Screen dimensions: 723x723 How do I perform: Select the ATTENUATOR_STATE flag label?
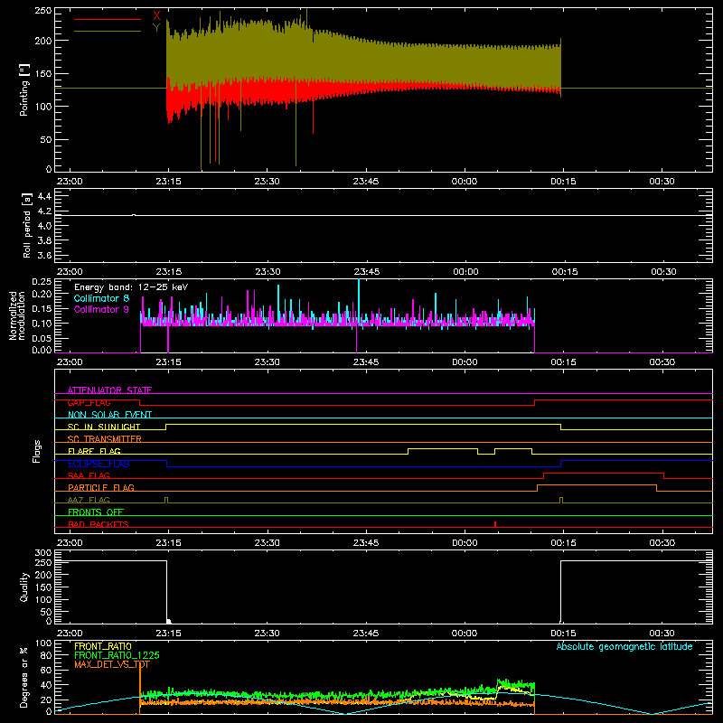pyautogui.click(x=109, y=390)
